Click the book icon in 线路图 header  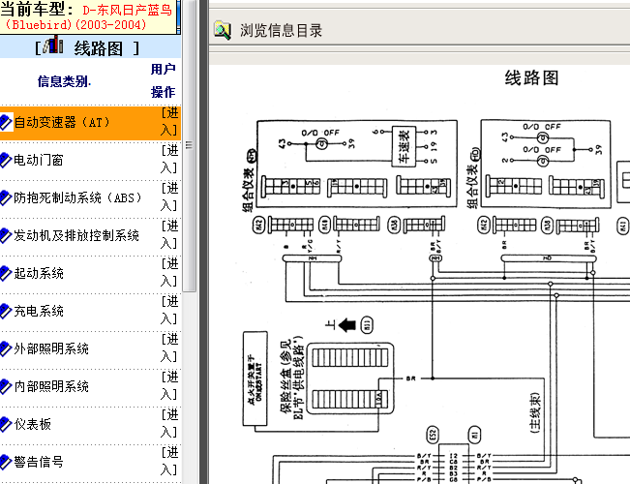(54, 47)
